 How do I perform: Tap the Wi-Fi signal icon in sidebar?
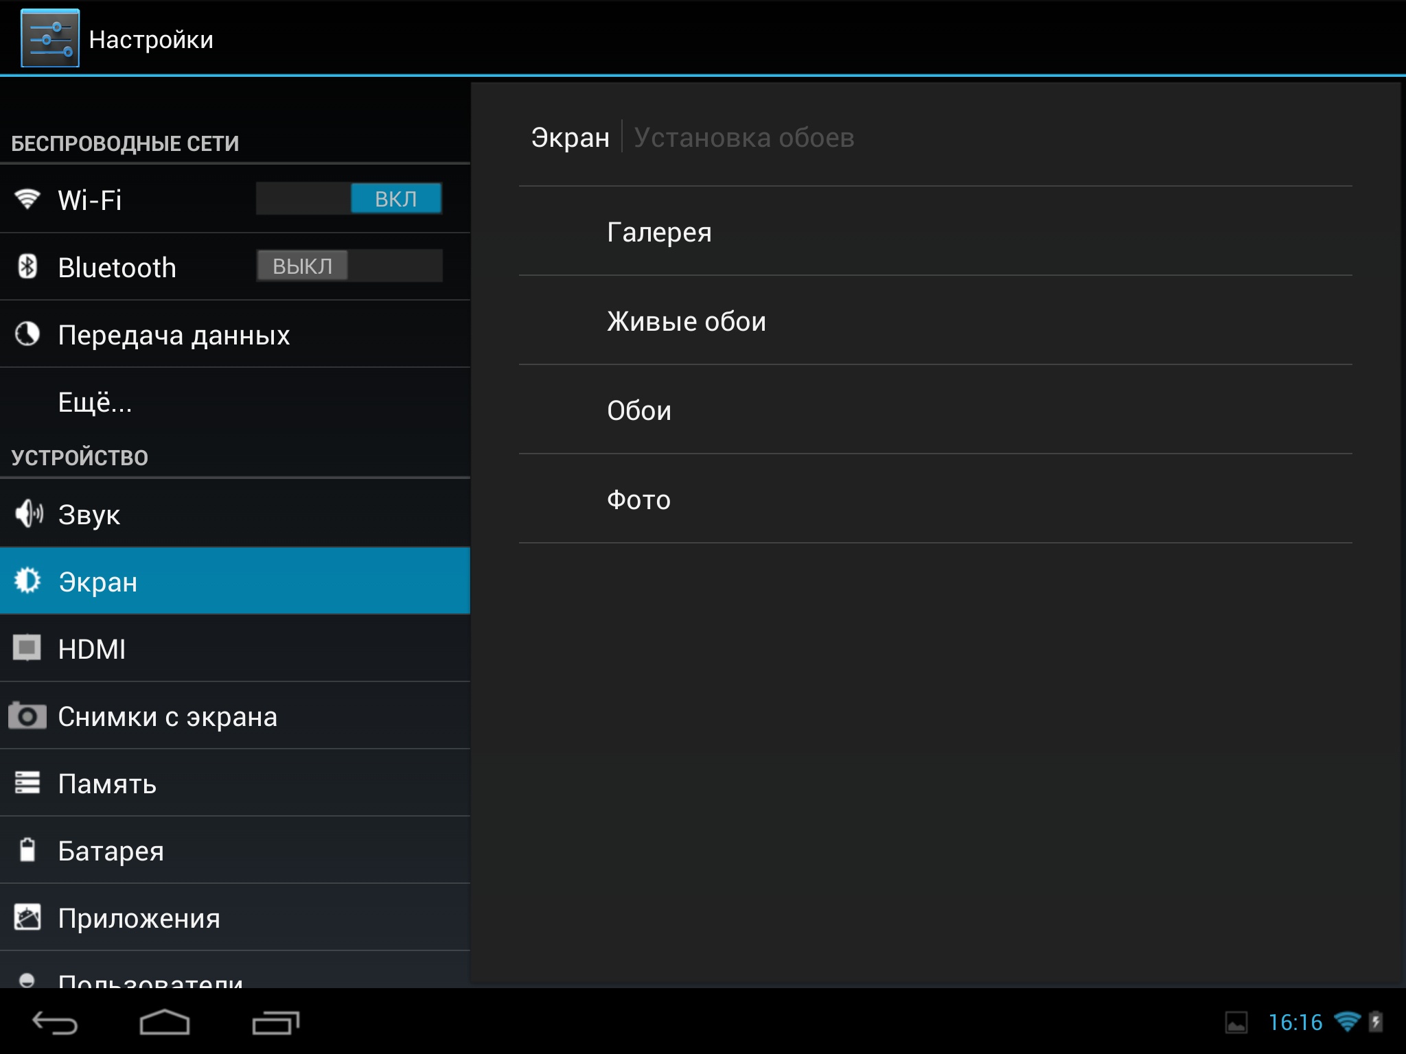(x=27, y=199)
